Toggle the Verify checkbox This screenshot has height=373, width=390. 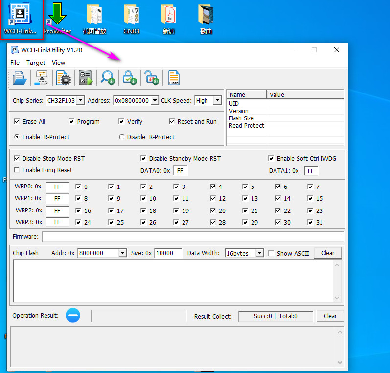121,121
